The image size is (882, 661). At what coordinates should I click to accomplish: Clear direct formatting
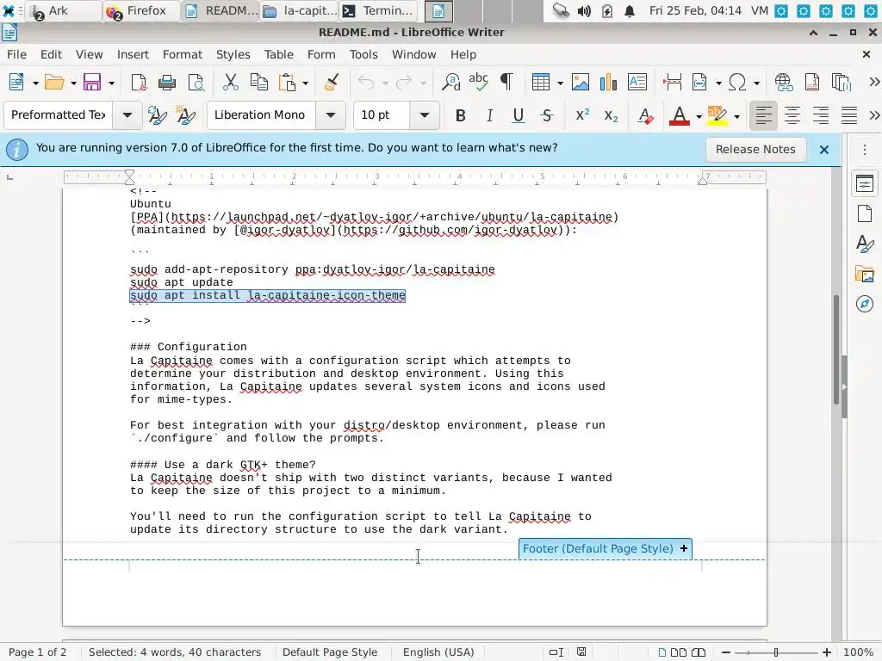tap(646, 116)
